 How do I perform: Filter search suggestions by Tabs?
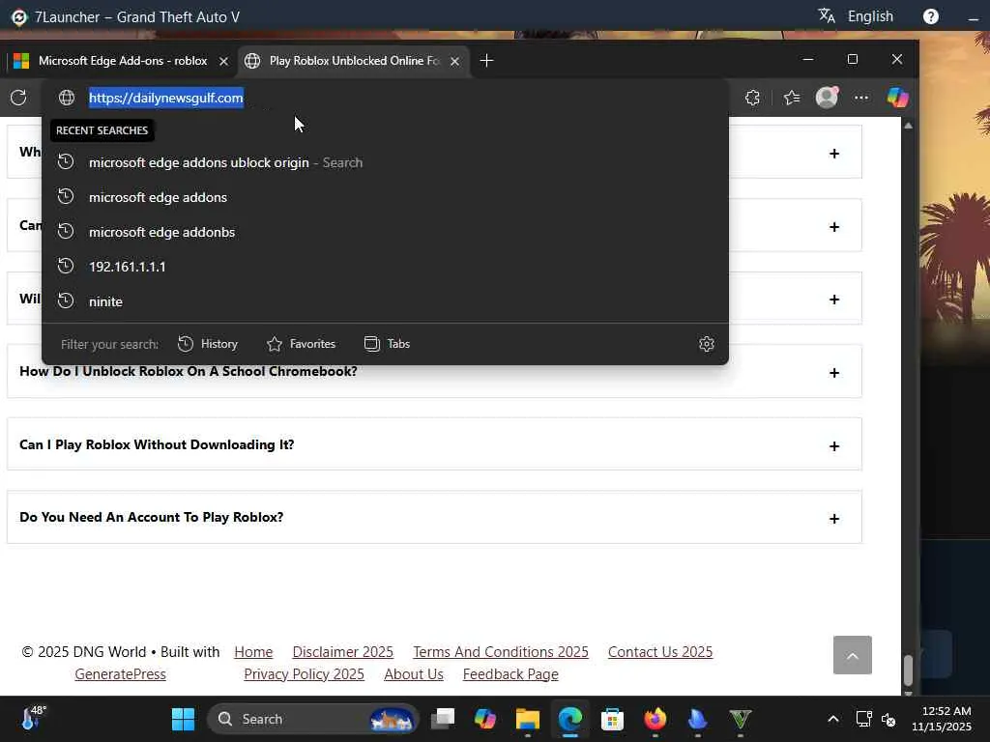388,344
